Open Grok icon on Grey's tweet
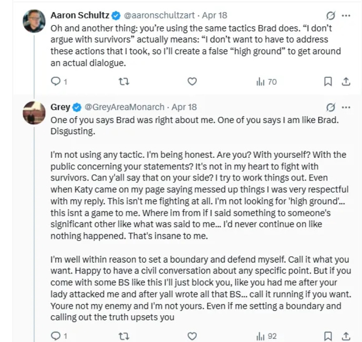This screenshot has width=362, height=342. (331, 107)
